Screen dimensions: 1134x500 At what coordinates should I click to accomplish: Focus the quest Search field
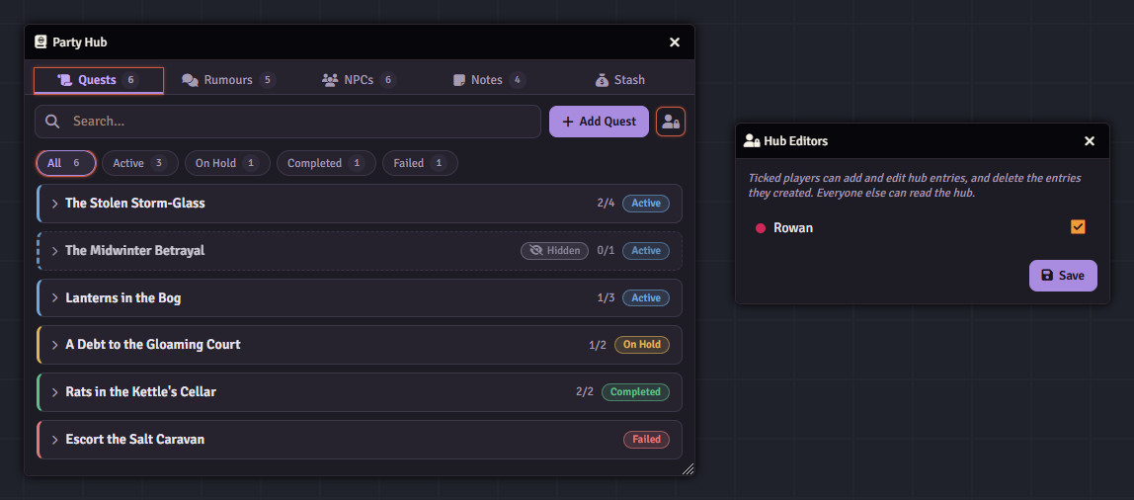287,122
